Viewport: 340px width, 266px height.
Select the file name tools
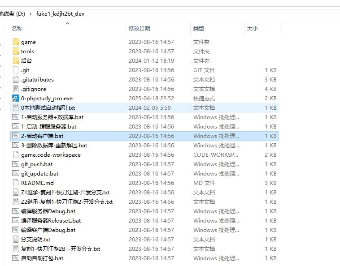(x=27, y=51)
